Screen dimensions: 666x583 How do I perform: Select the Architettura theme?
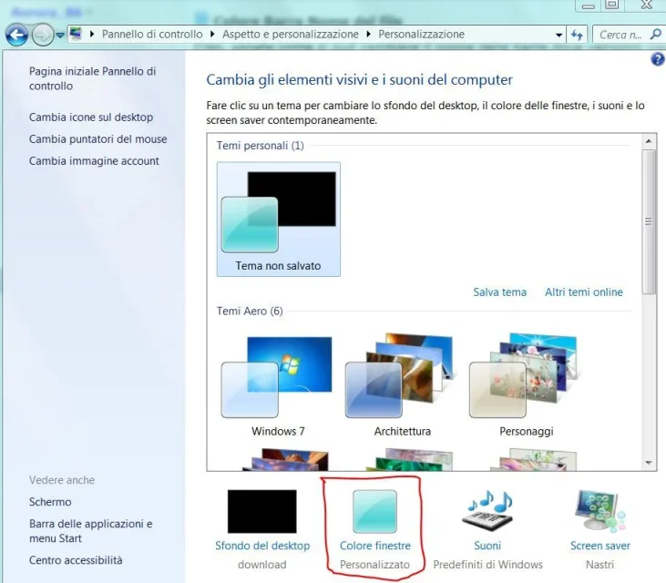pos(402,385)
